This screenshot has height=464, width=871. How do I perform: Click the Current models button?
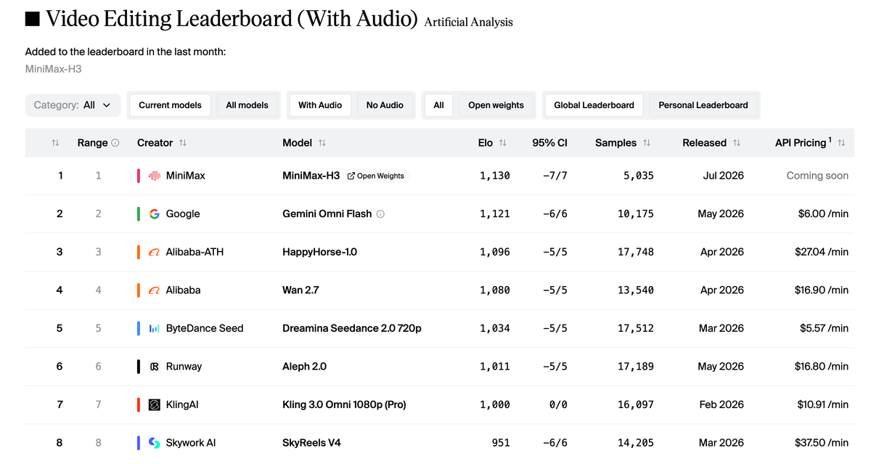(170, 105)
